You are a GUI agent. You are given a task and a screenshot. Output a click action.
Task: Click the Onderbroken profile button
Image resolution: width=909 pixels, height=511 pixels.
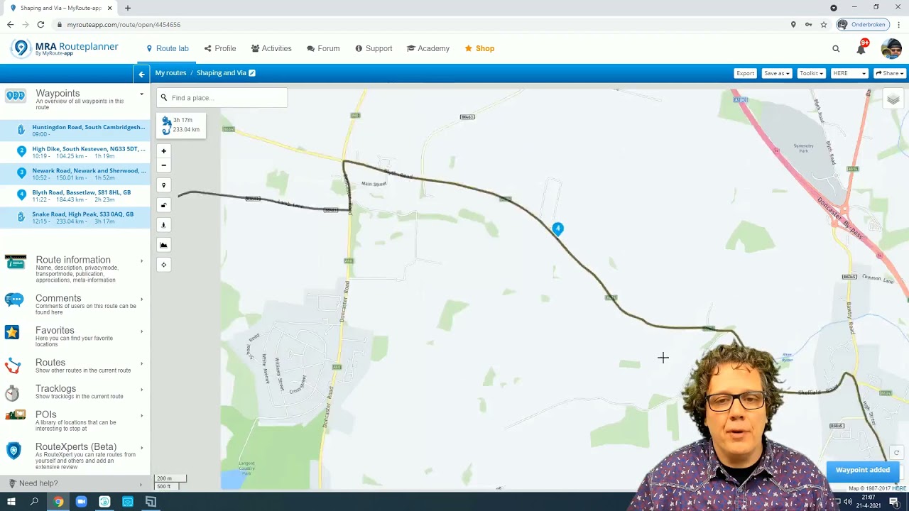861,24
